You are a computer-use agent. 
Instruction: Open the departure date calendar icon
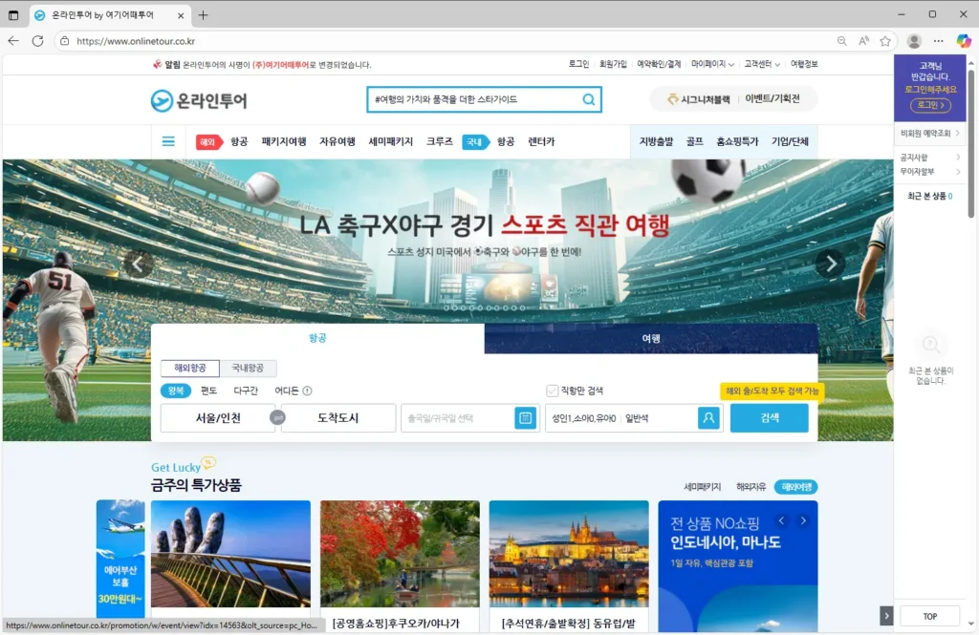coord(526,417)
